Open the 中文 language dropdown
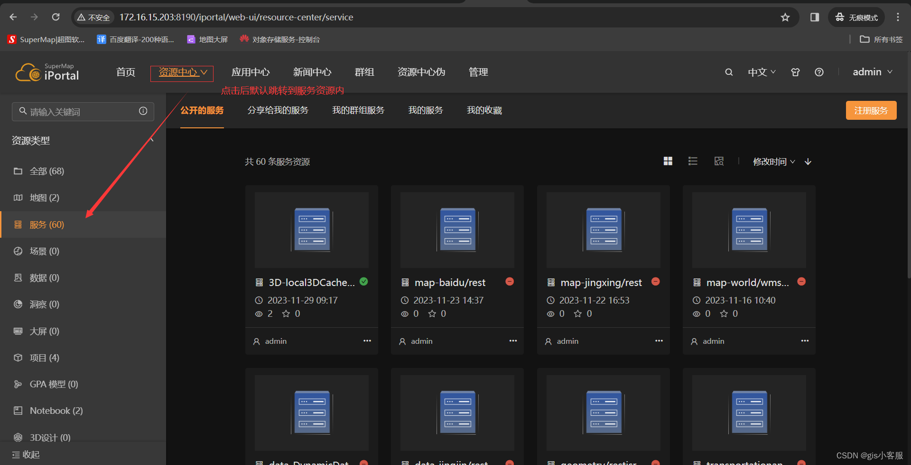Viewport: 911px width, 465px height. click(x=762, y=72)
